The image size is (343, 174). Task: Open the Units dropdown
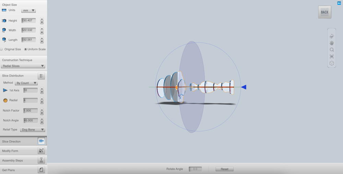click(28, 11)
